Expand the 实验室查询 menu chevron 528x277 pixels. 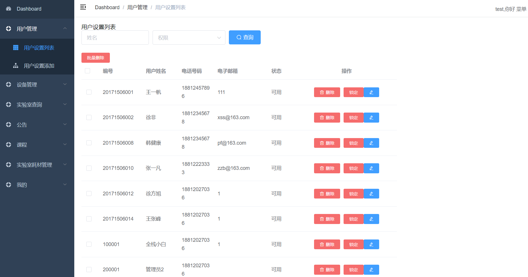(x=65, y=104)
